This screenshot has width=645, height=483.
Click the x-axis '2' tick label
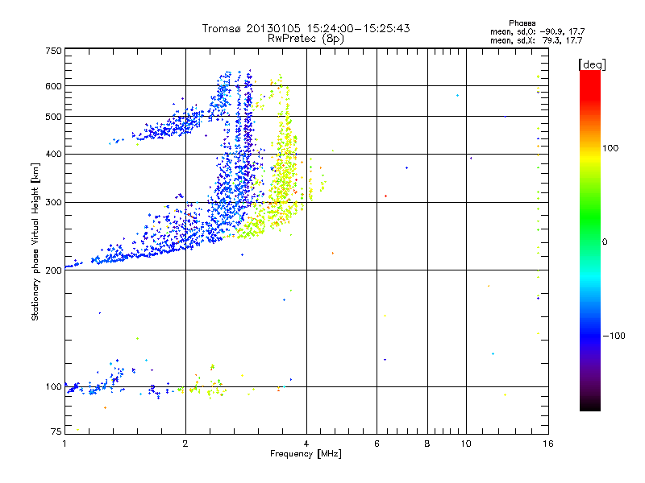[185, 444]
